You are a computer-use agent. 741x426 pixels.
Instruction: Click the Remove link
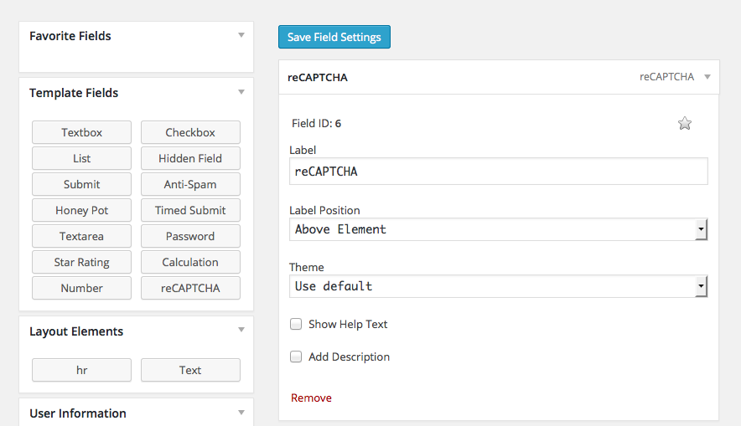coord(311,398)
